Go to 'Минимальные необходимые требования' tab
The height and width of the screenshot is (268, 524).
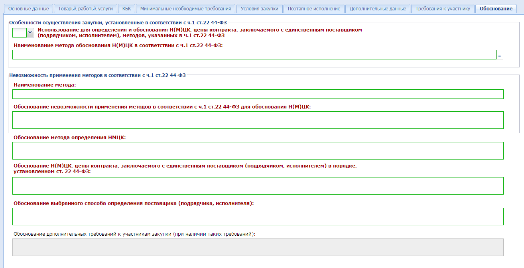(x=185, y=9)
